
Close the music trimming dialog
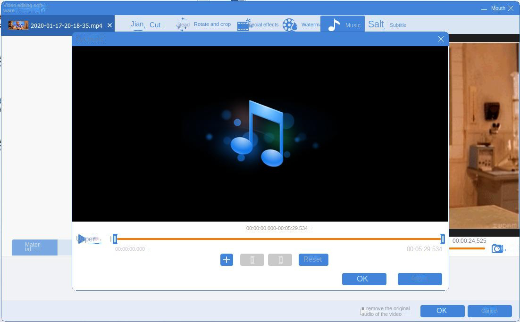click(441, 39)
